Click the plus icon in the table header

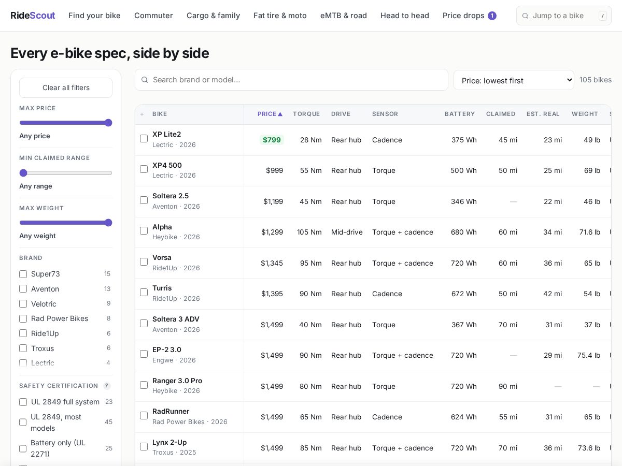tap(142, 114)
